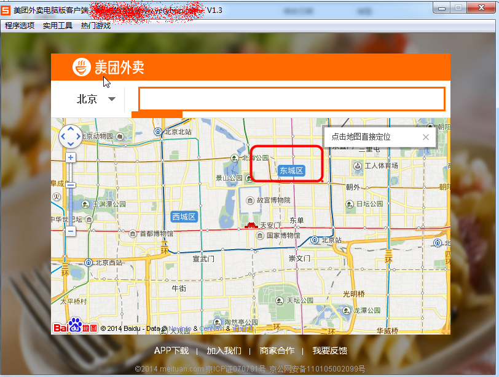499x377 pixels.
Task: Pan the map up with arrow control
Action: pos(71,129)
